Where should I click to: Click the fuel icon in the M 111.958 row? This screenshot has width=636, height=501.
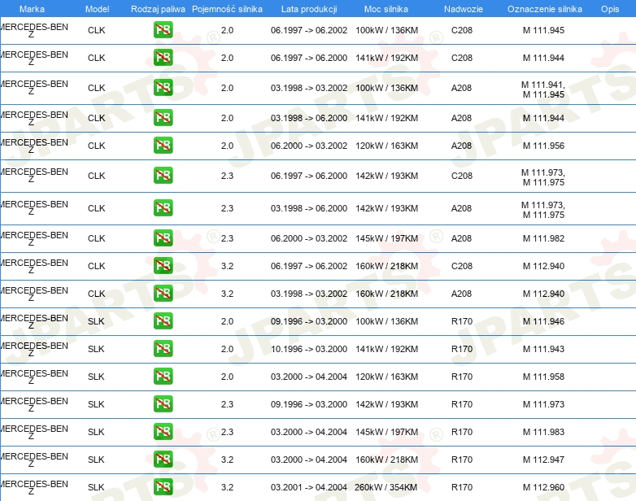[163, 376]
